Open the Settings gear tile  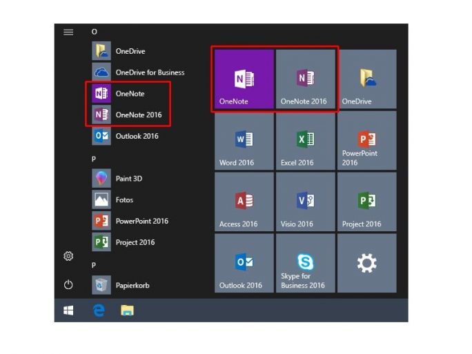(367, 263)
